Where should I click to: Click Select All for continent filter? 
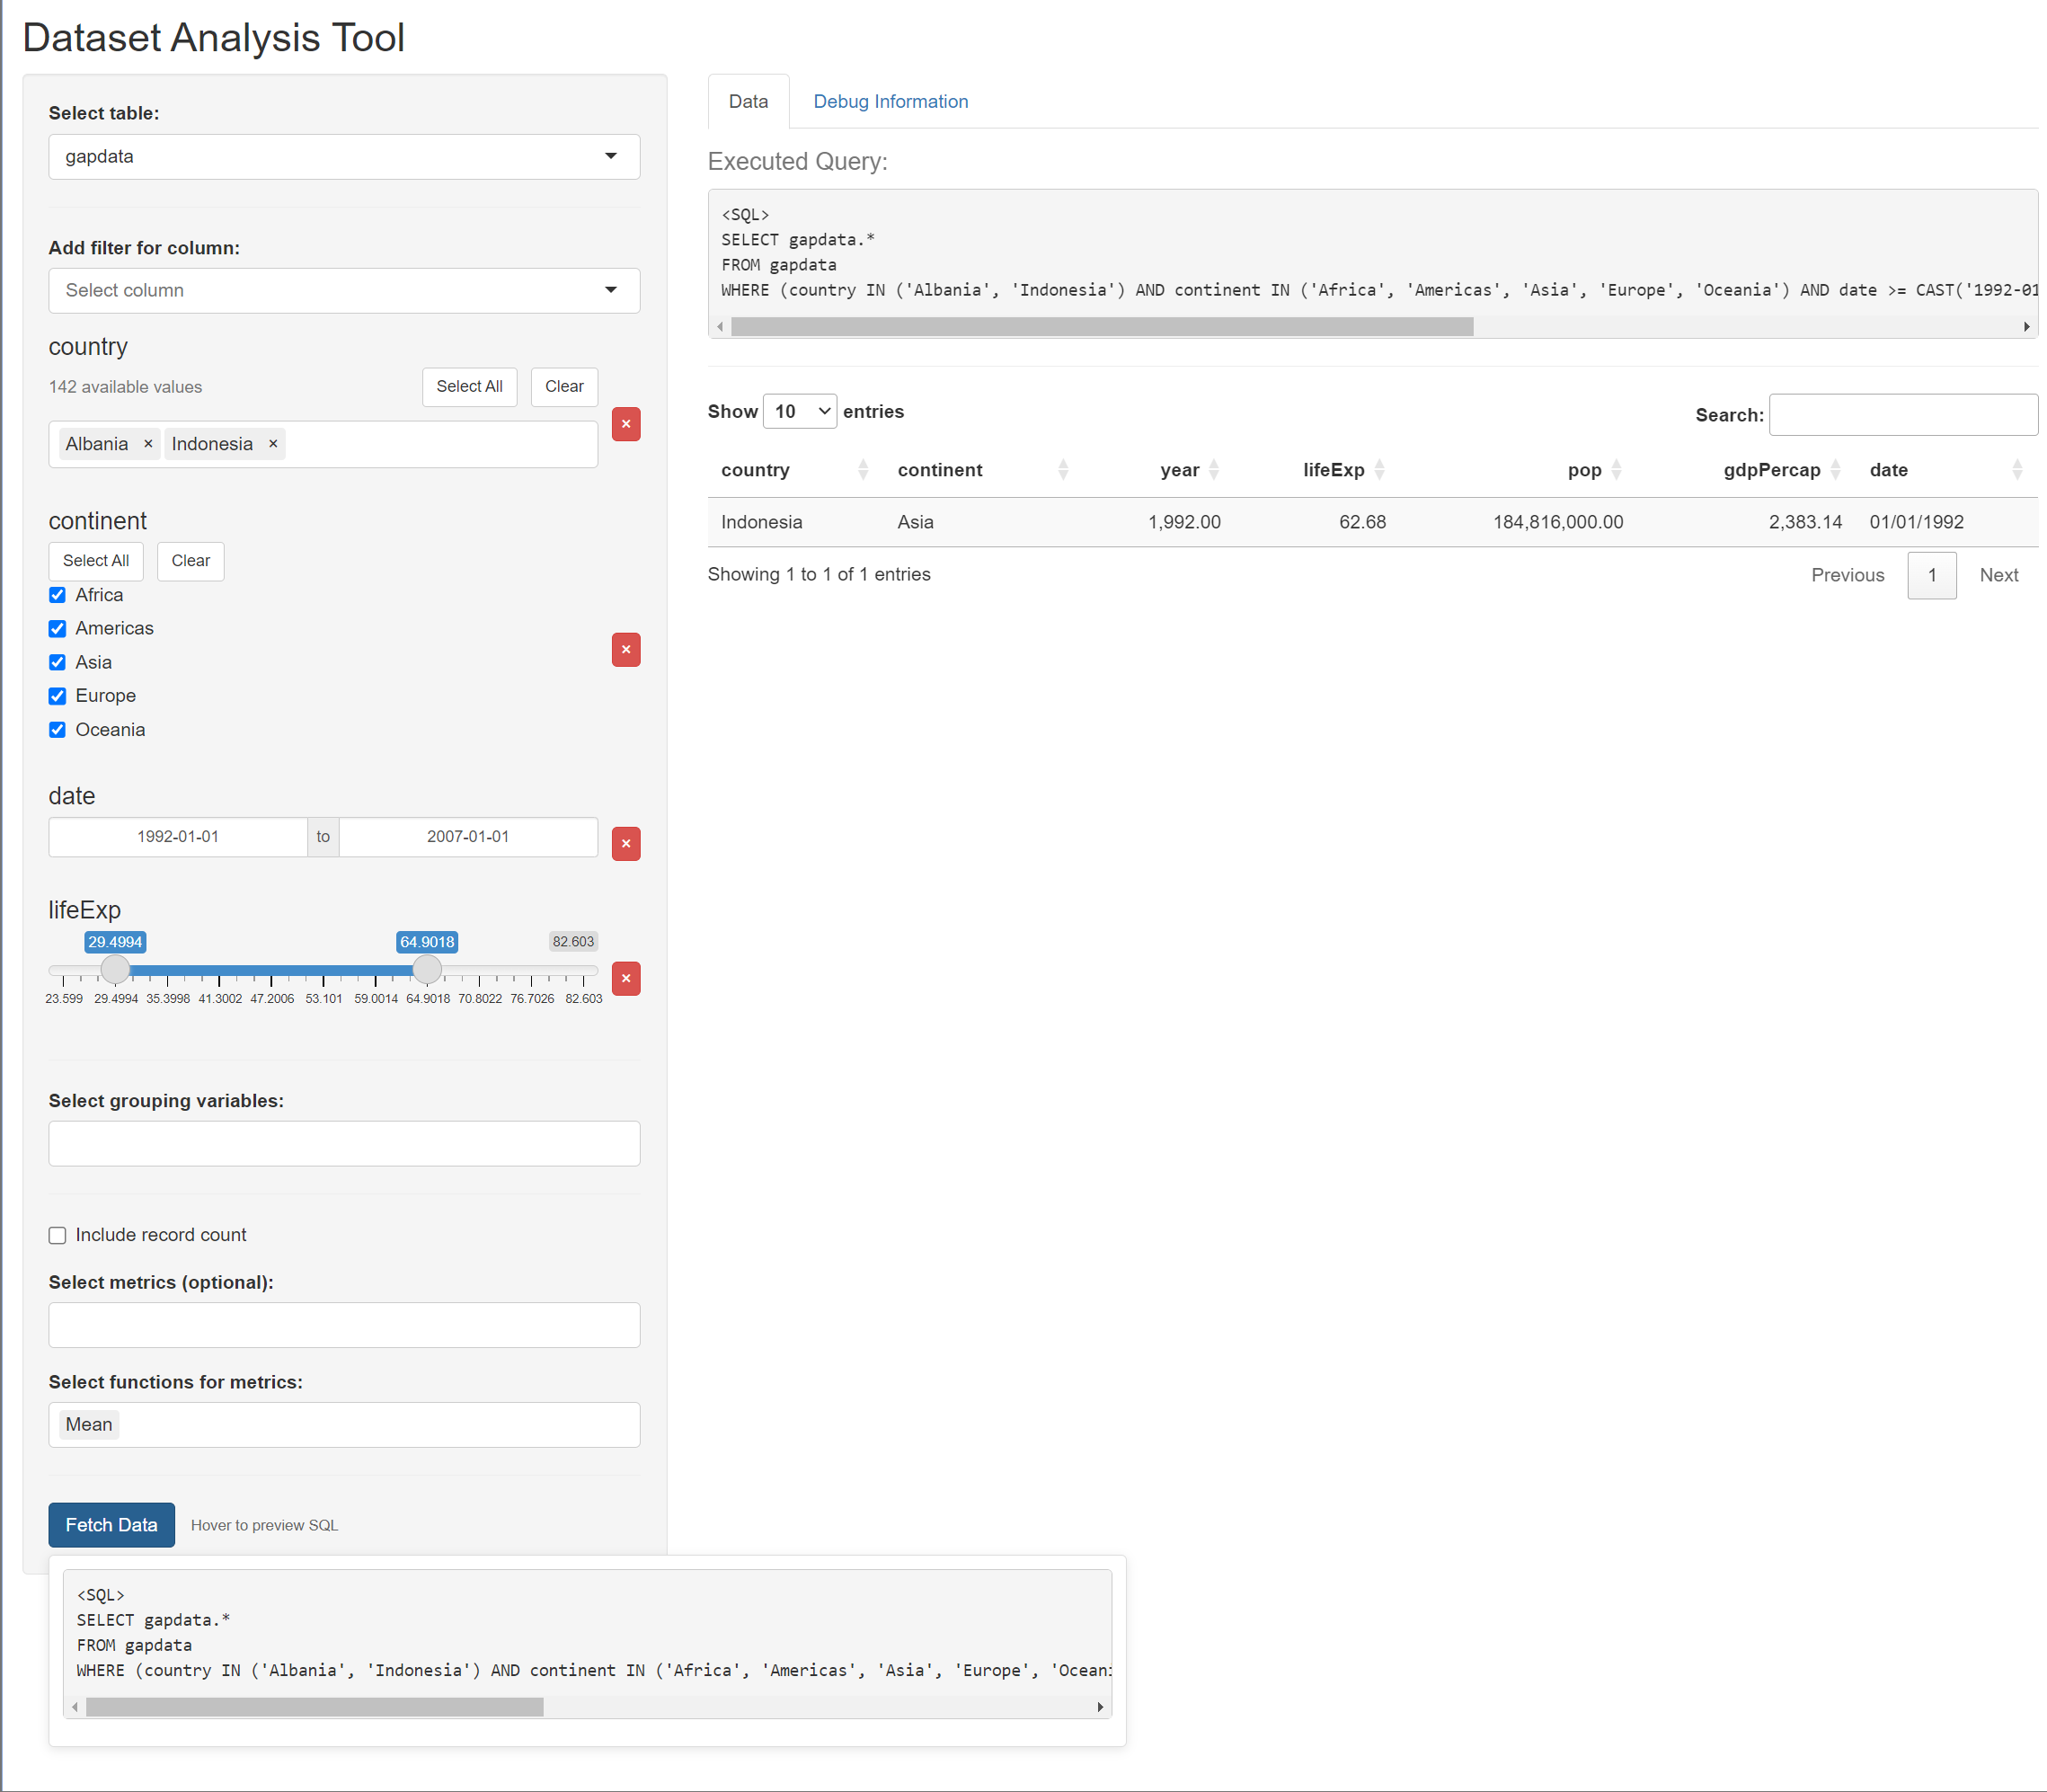(x=96, y=561)
